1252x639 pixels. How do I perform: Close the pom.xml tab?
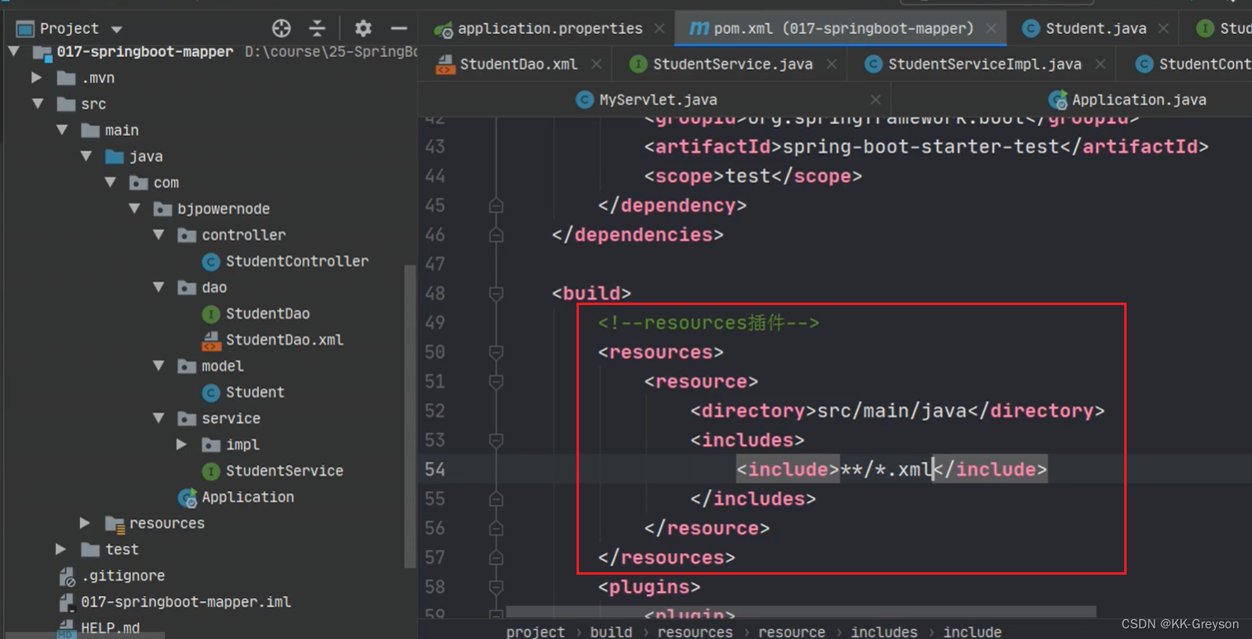pos(991,29)
